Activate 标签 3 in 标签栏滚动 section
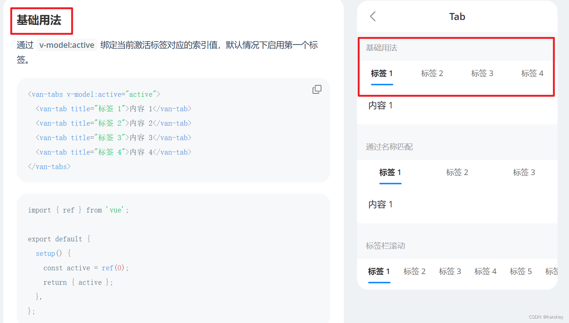Image resolution: width=569 pixels, height=323 pixels. pyautogui.click(x=450, y=271)
